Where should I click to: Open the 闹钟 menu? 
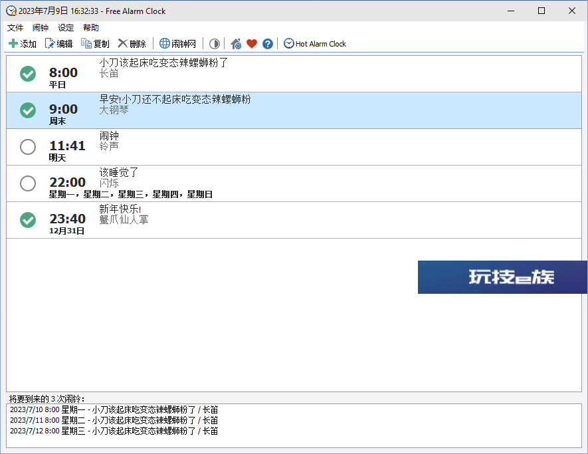click(x=40, y=27)
